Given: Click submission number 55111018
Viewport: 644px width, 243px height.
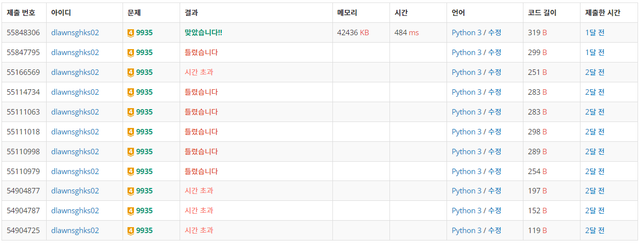Looking at the screenshot, I should pos(23,132).
